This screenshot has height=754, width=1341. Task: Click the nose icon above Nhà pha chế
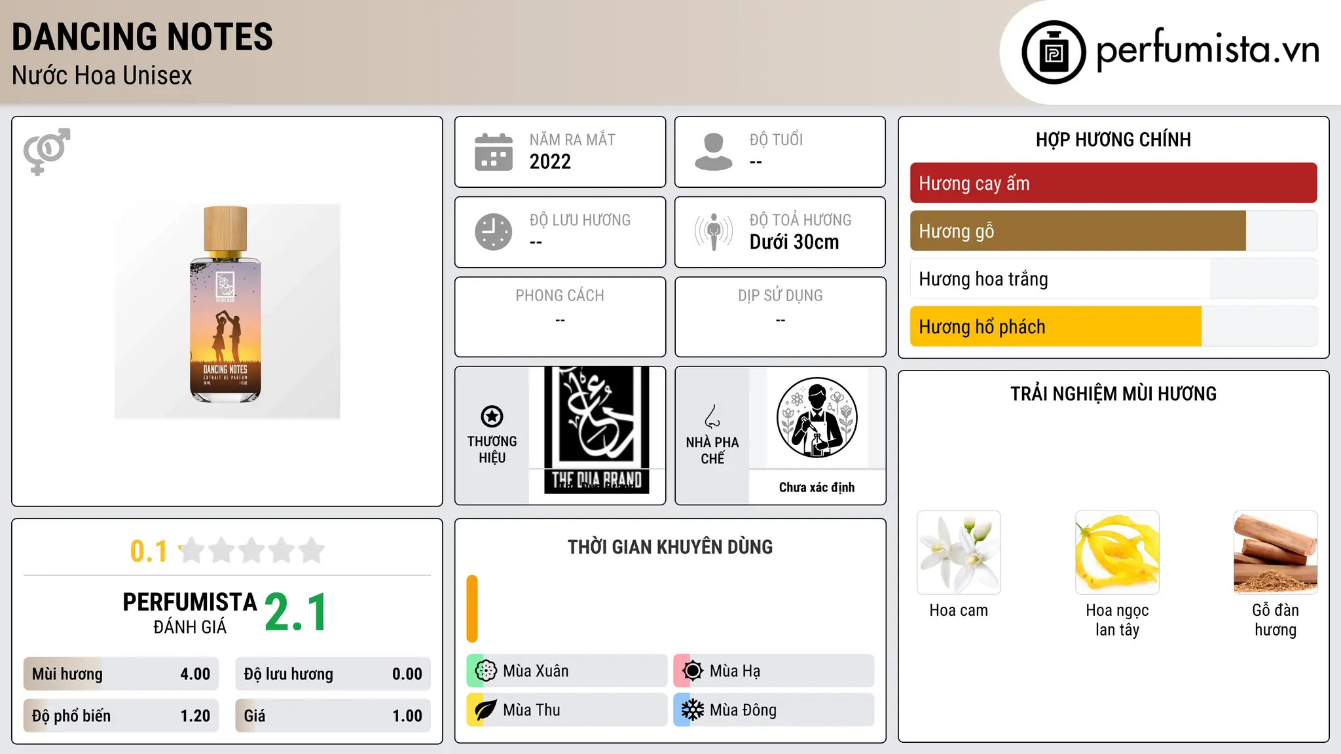tap(712, 416)
